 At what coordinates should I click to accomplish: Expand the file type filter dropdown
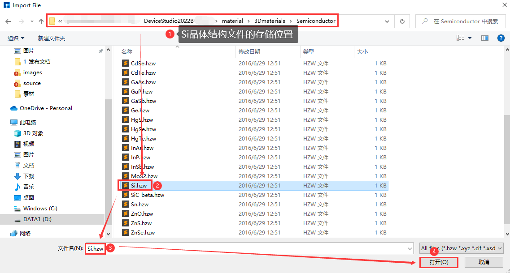(x=500, y=248)
